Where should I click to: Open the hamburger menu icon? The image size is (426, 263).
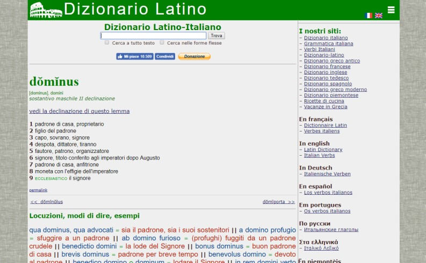coord(391,10)
